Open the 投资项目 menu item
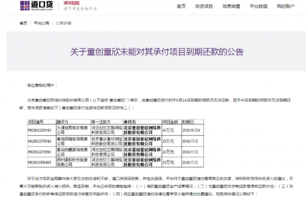This screenshot has height=201, width=306. (x=204, y=6)
